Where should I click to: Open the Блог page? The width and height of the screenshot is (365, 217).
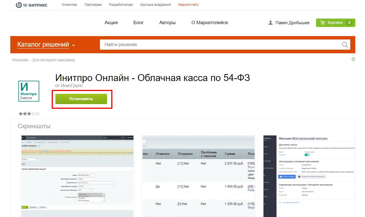139,23
